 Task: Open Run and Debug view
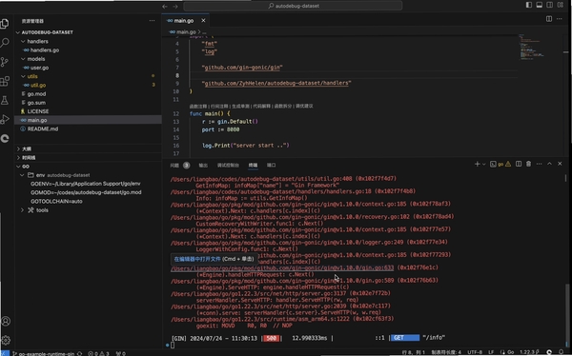5,119
